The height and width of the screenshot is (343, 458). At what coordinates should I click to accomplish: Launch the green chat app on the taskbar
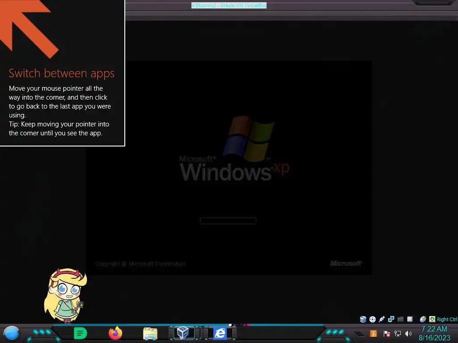[81, 333]
